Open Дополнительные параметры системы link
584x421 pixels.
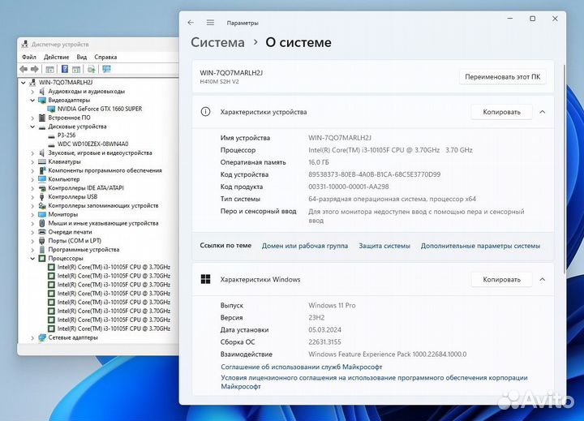point(480,246)
